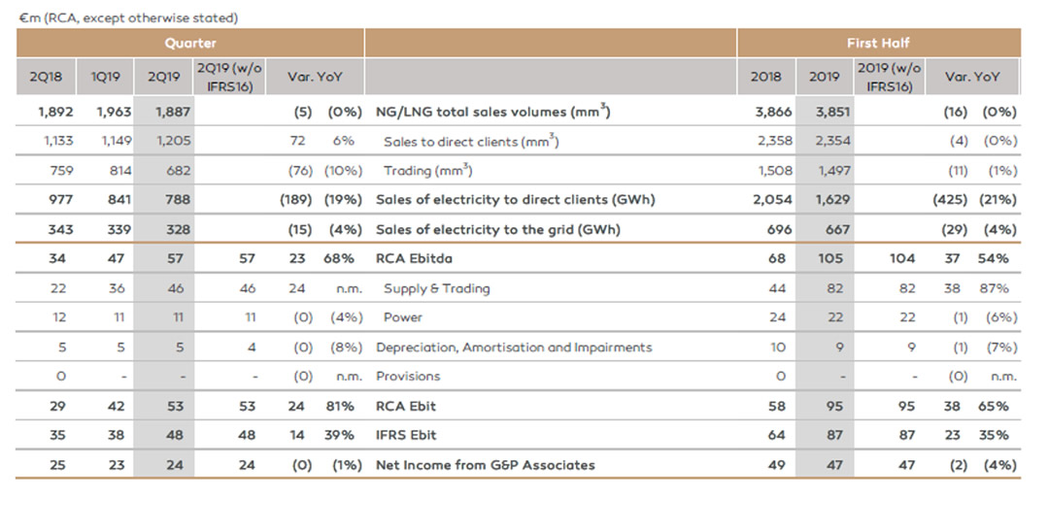The width and height of the screenshot is (1049, 531).
Task: Click the Power row label
Action: point(403,317)
